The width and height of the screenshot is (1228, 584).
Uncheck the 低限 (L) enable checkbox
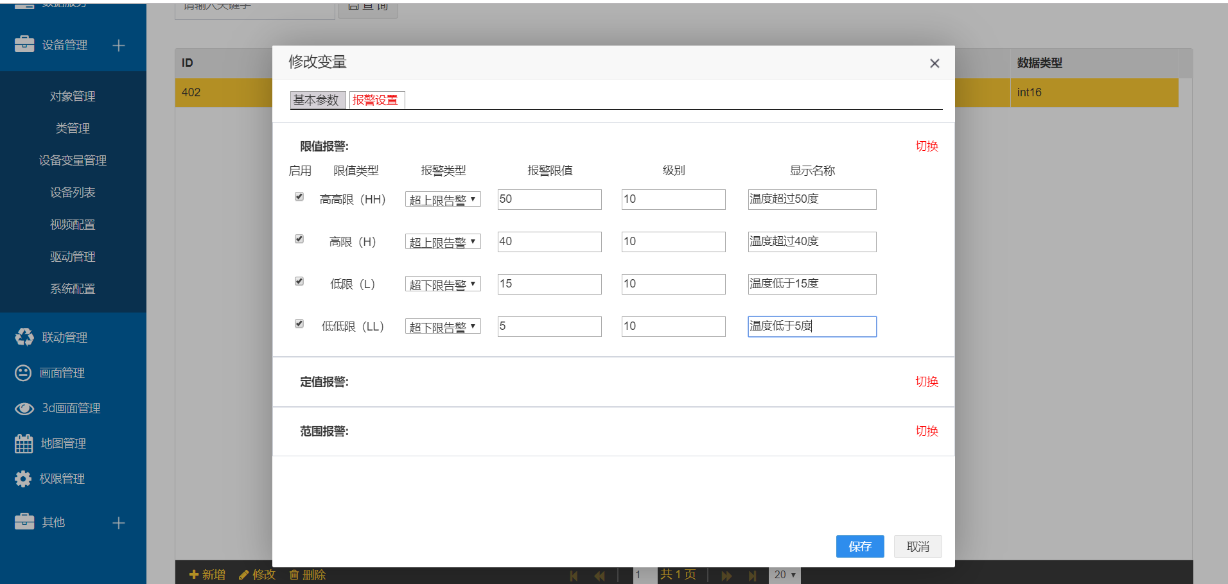tap(299, 281)
